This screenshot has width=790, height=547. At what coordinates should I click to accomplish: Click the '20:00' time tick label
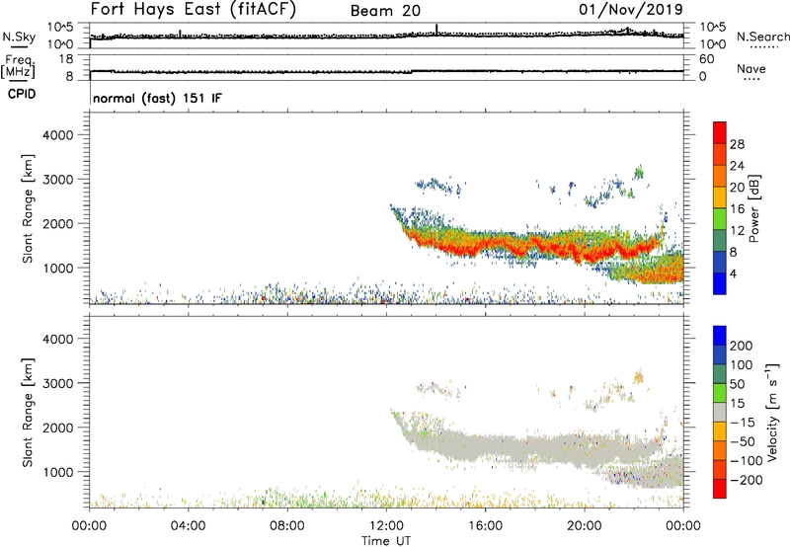[584, 526]
